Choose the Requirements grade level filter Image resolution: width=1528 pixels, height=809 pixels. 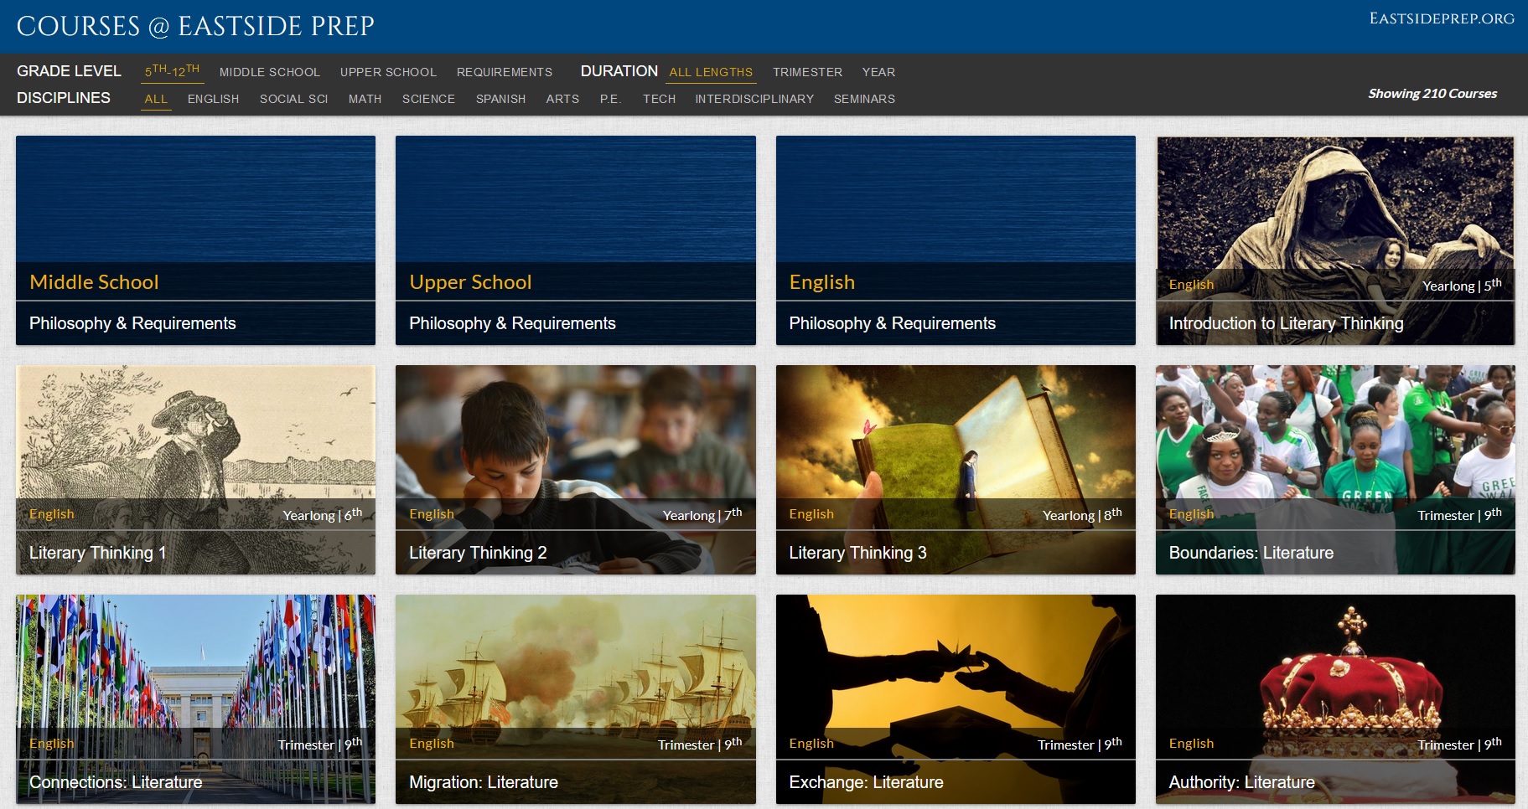point(504,72)
